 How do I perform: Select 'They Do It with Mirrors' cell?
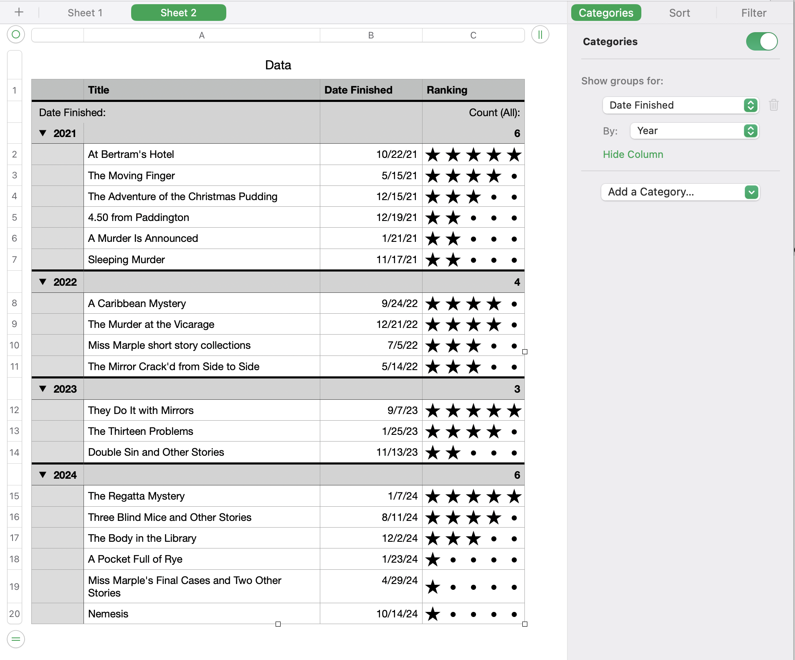(x=202, y=410)
